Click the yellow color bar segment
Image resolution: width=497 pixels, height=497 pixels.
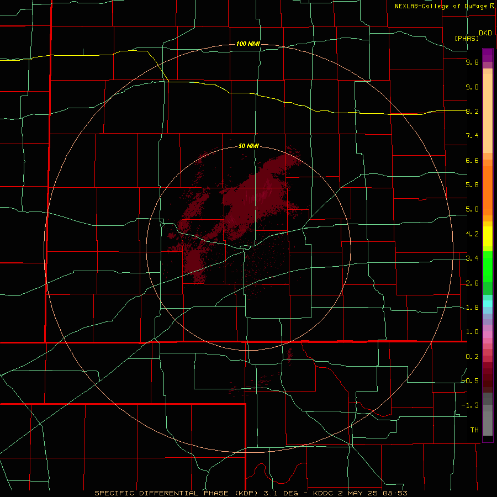click(488, 236)
